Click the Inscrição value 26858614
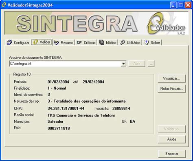Screen dimensions: 193x161 [x=121, y=108]
